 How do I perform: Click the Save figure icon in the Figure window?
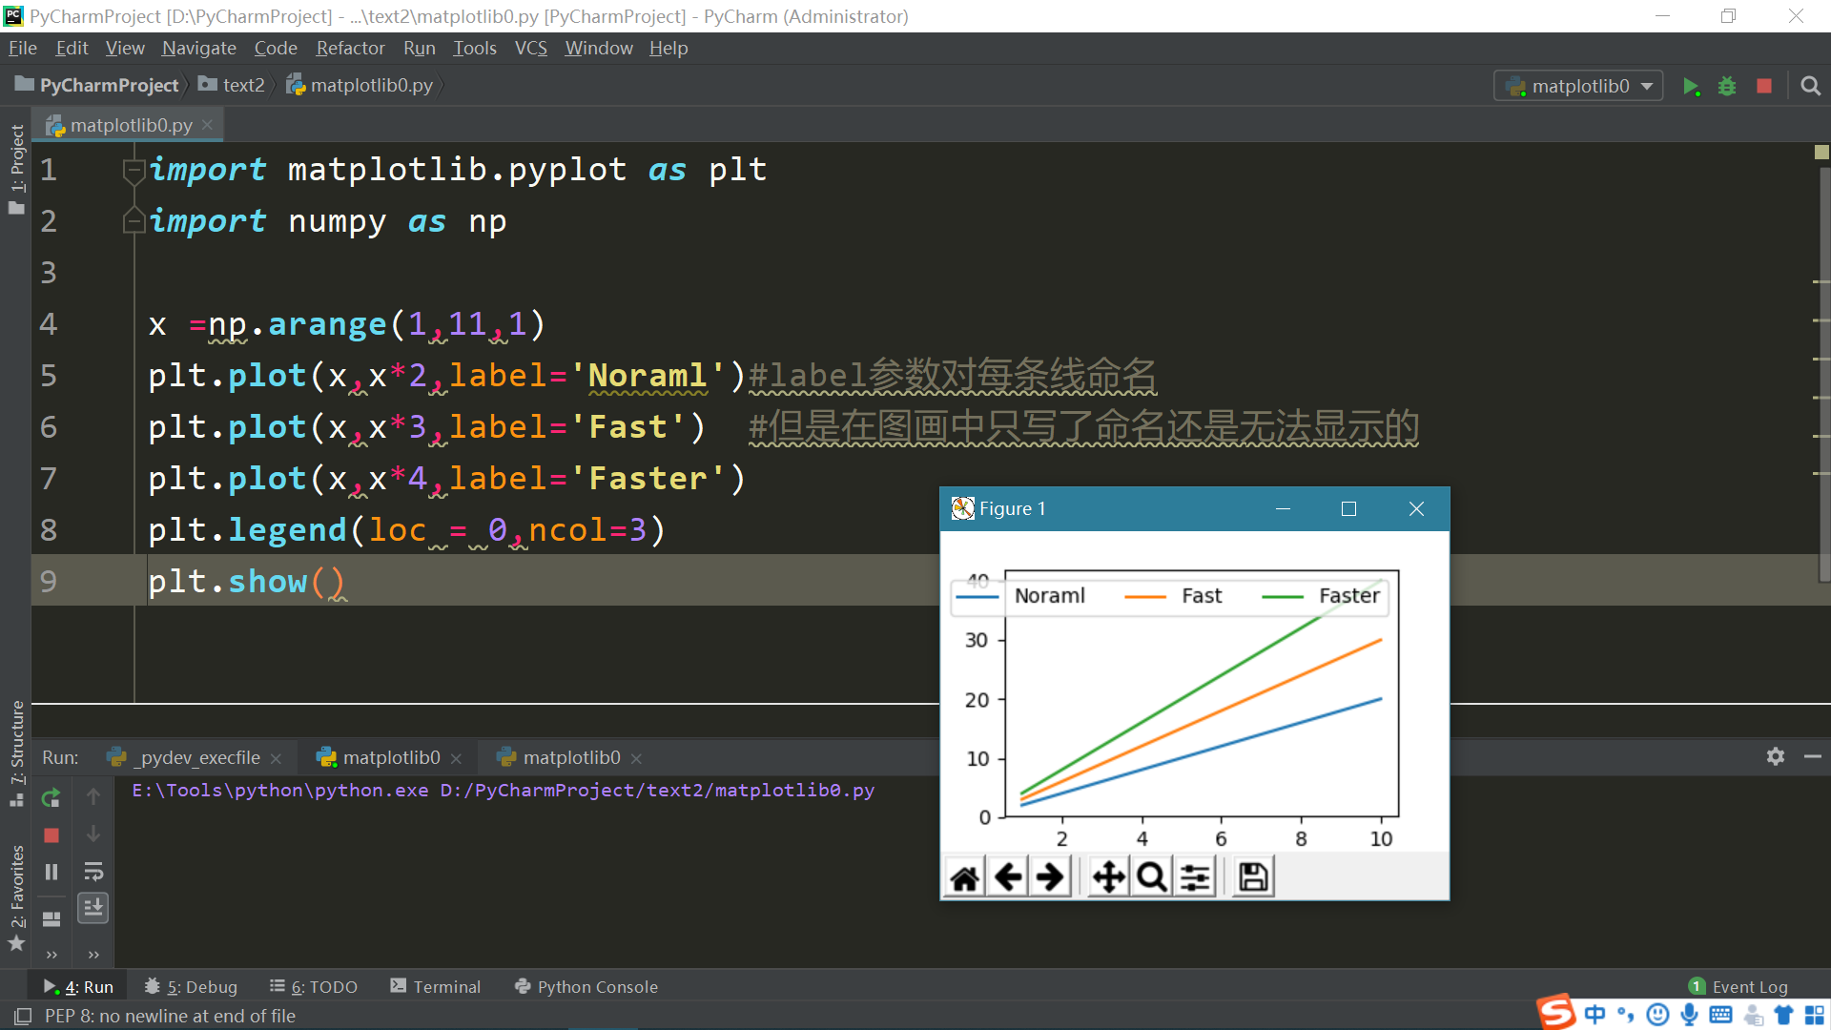tap(1253, 876)
